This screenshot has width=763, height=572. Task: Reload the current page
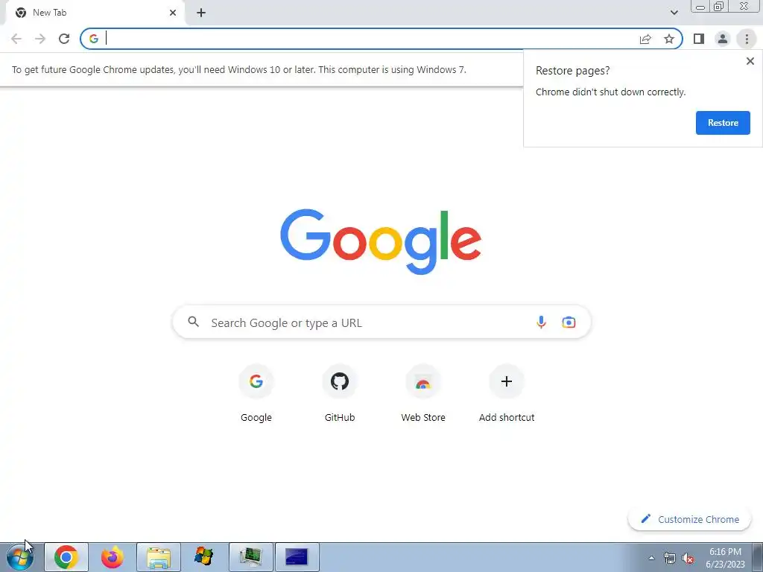coord(64,39)
